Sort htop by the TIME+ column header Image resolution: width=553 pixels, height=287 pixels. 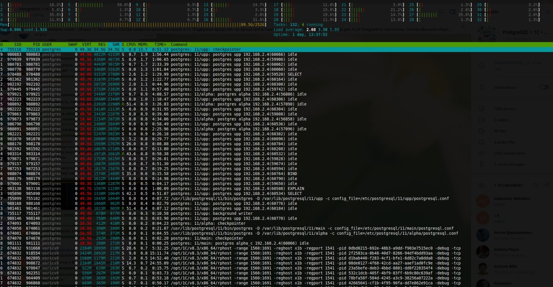coord(161,45)
